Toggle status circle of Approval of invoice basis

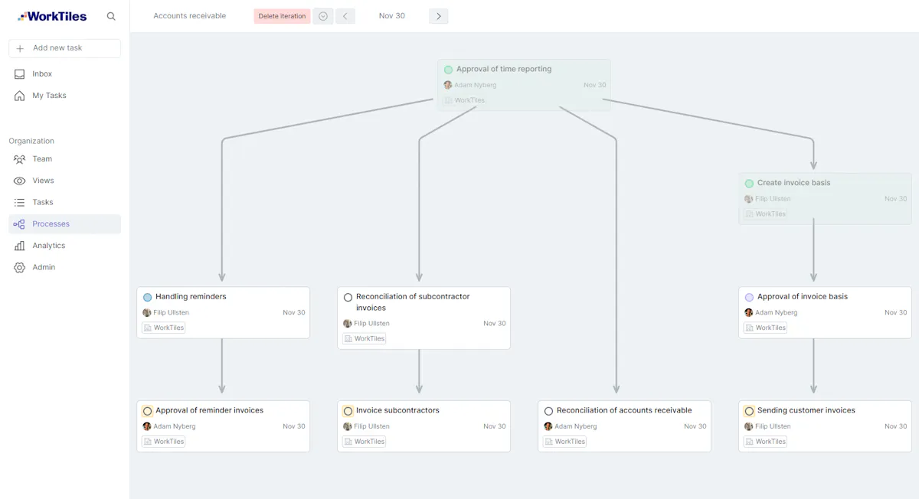point(749,297)
